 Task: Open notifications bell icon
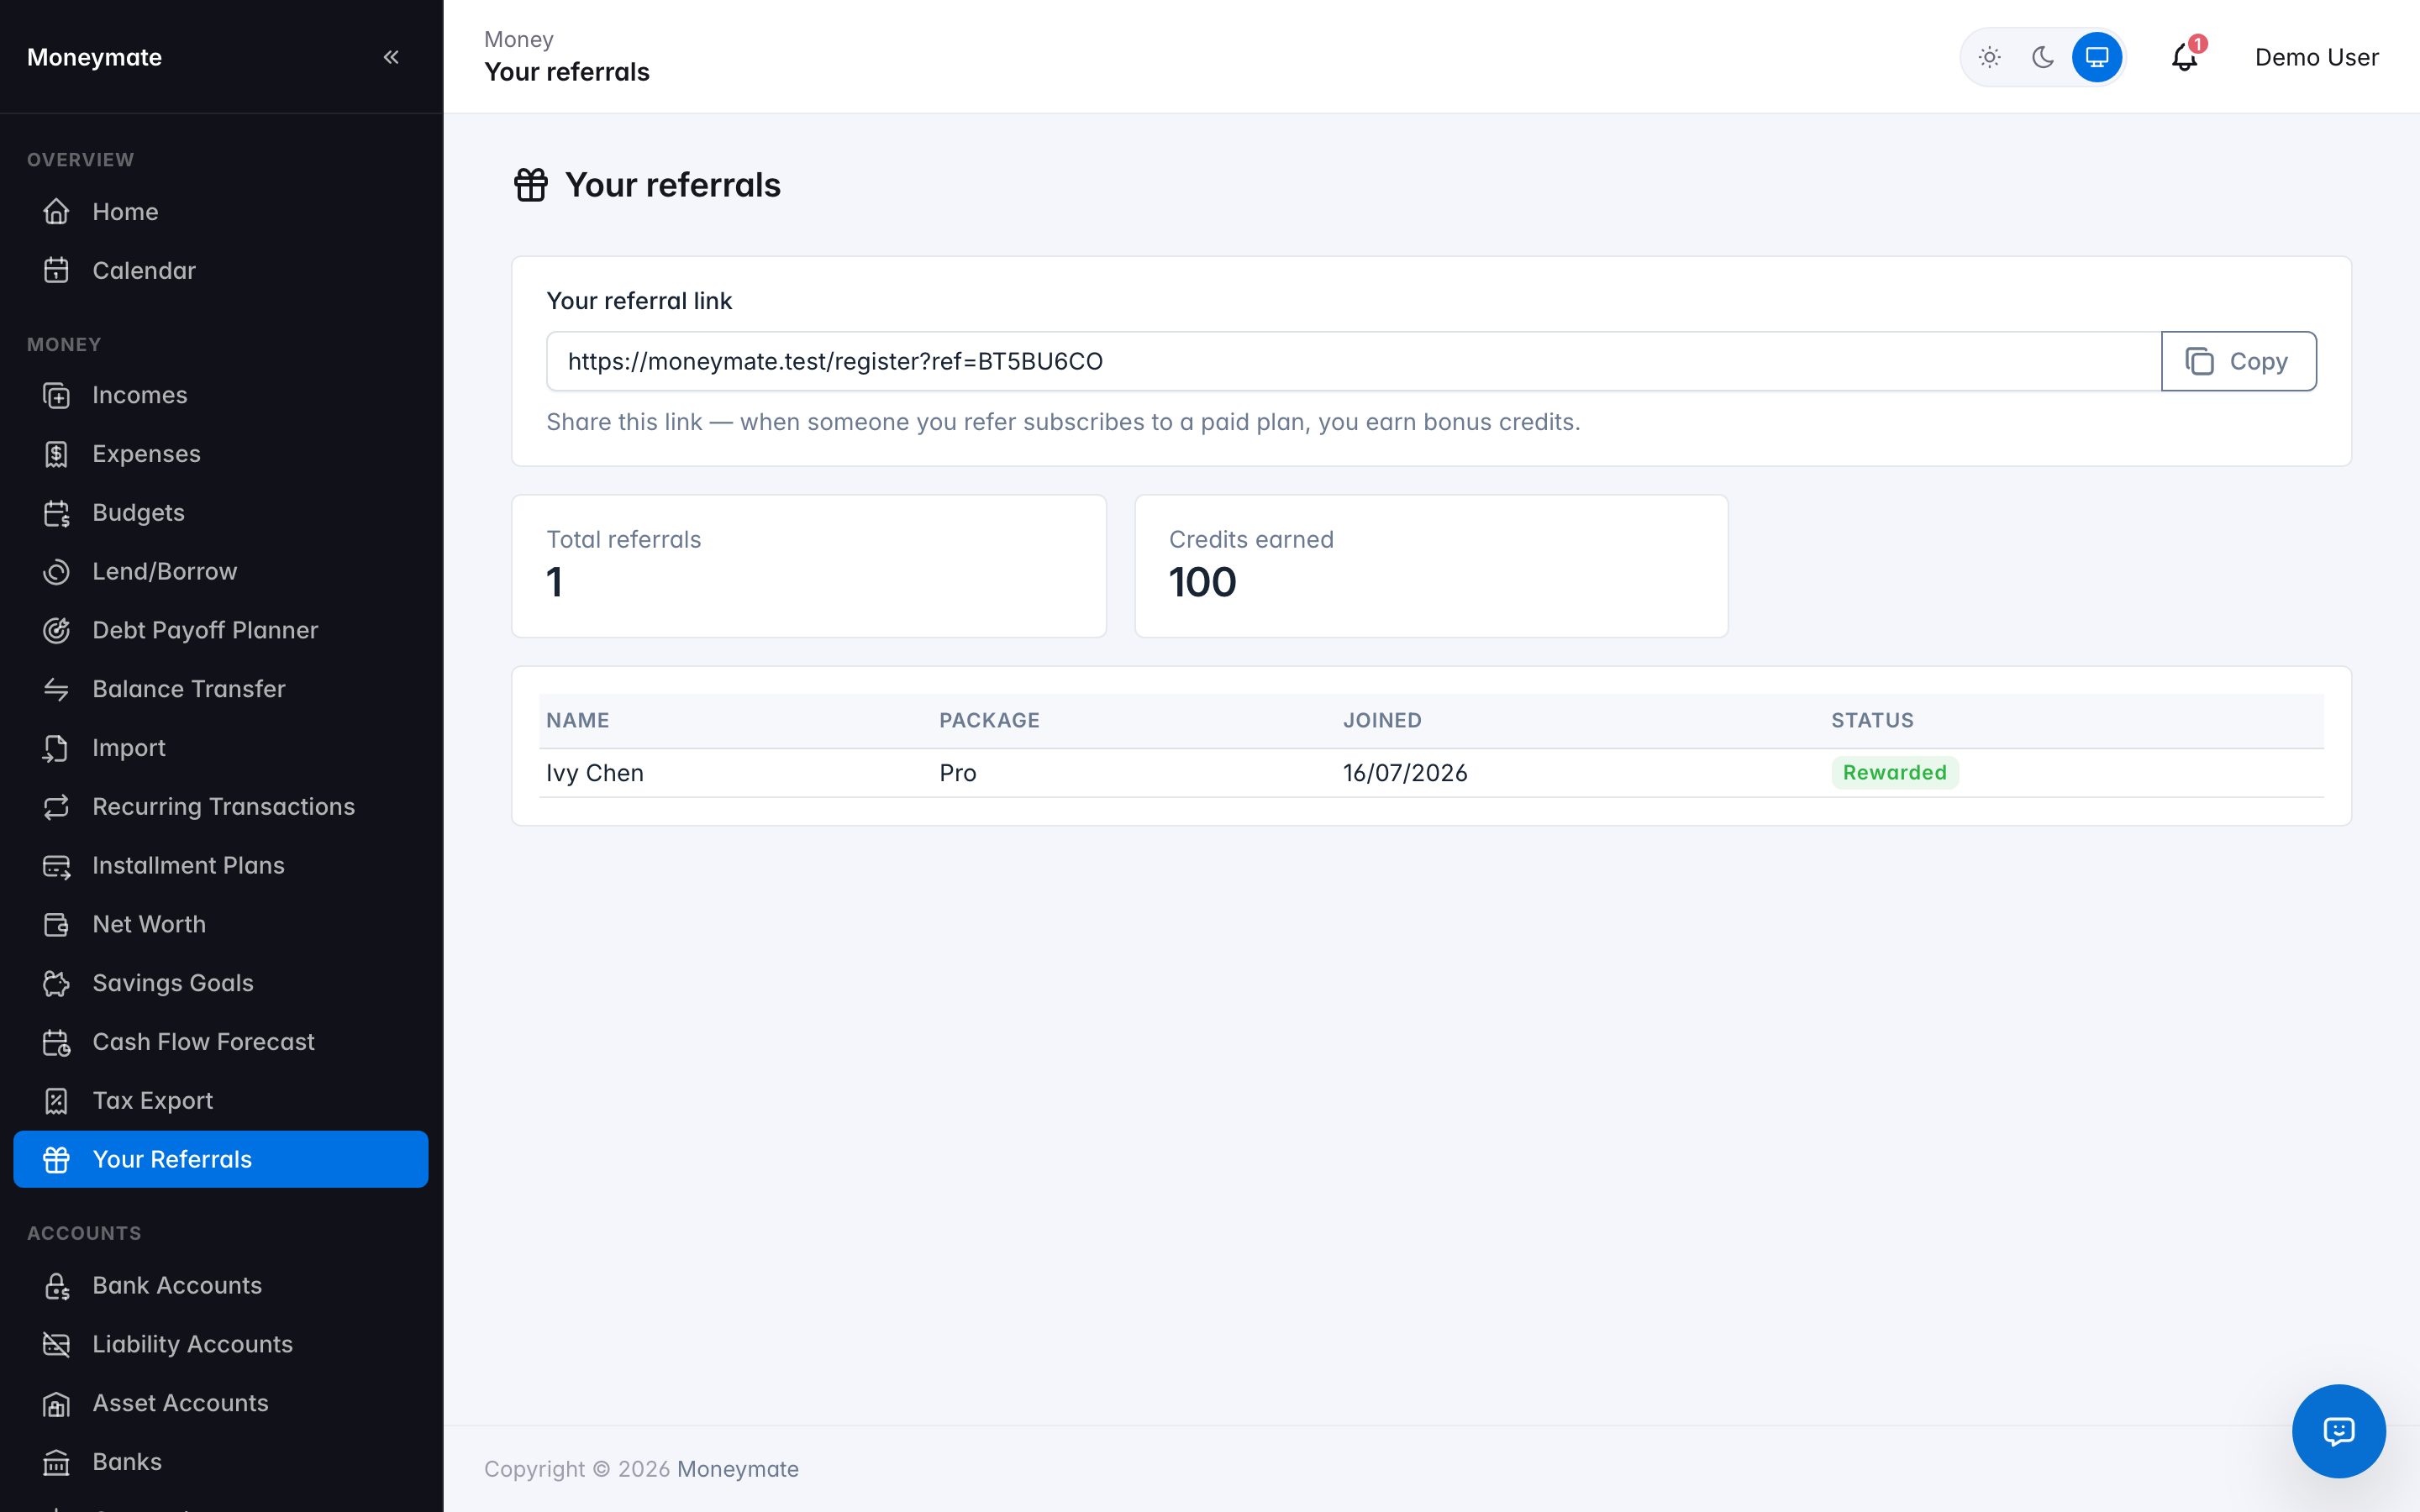[2185, 57]
